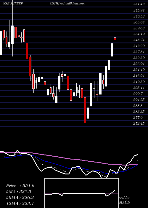This screenshot has height=208, width=148.
Task: Click the 343.29 price axis label
Action: 139,46
